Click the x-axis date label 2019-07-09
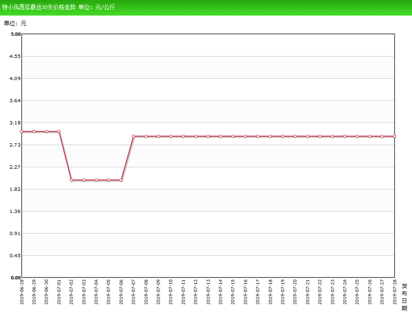This screenshot has height=318, width=412. point(158,292)
